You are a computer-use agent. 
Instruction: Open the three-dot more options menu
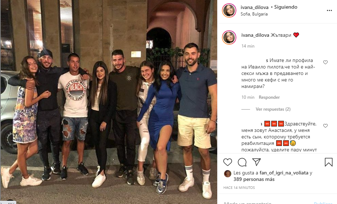(x=329, y=10)
